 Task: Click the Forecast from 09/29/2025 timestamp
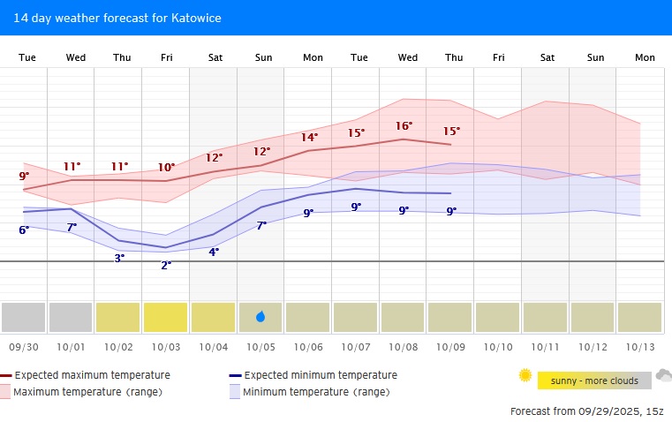coord(585,411)
